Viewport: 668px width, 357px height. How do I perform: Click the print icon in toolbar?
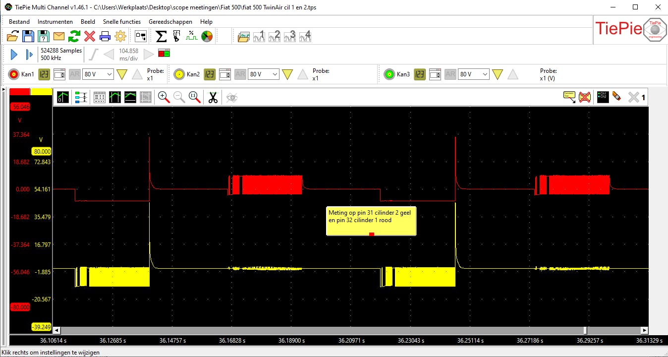coord(105,36)
